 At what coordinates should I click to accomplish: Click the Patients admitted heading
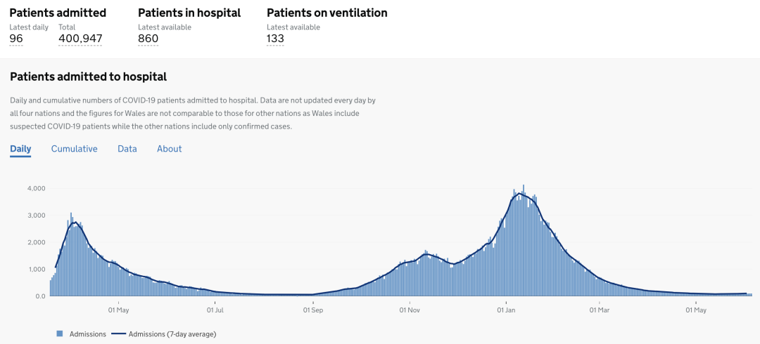(58, 13)
